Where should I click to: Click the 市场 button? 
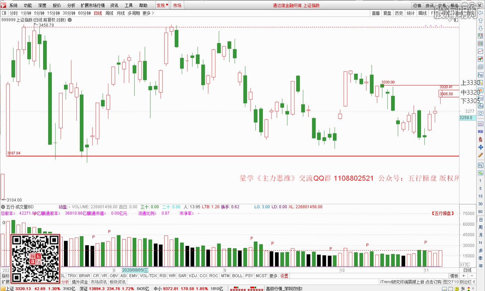(x=177, y=5)
